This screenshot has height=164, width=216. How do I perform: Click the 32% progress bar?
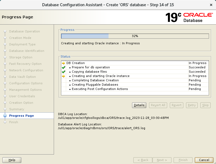pyautogui.click(x=135, y=36)
